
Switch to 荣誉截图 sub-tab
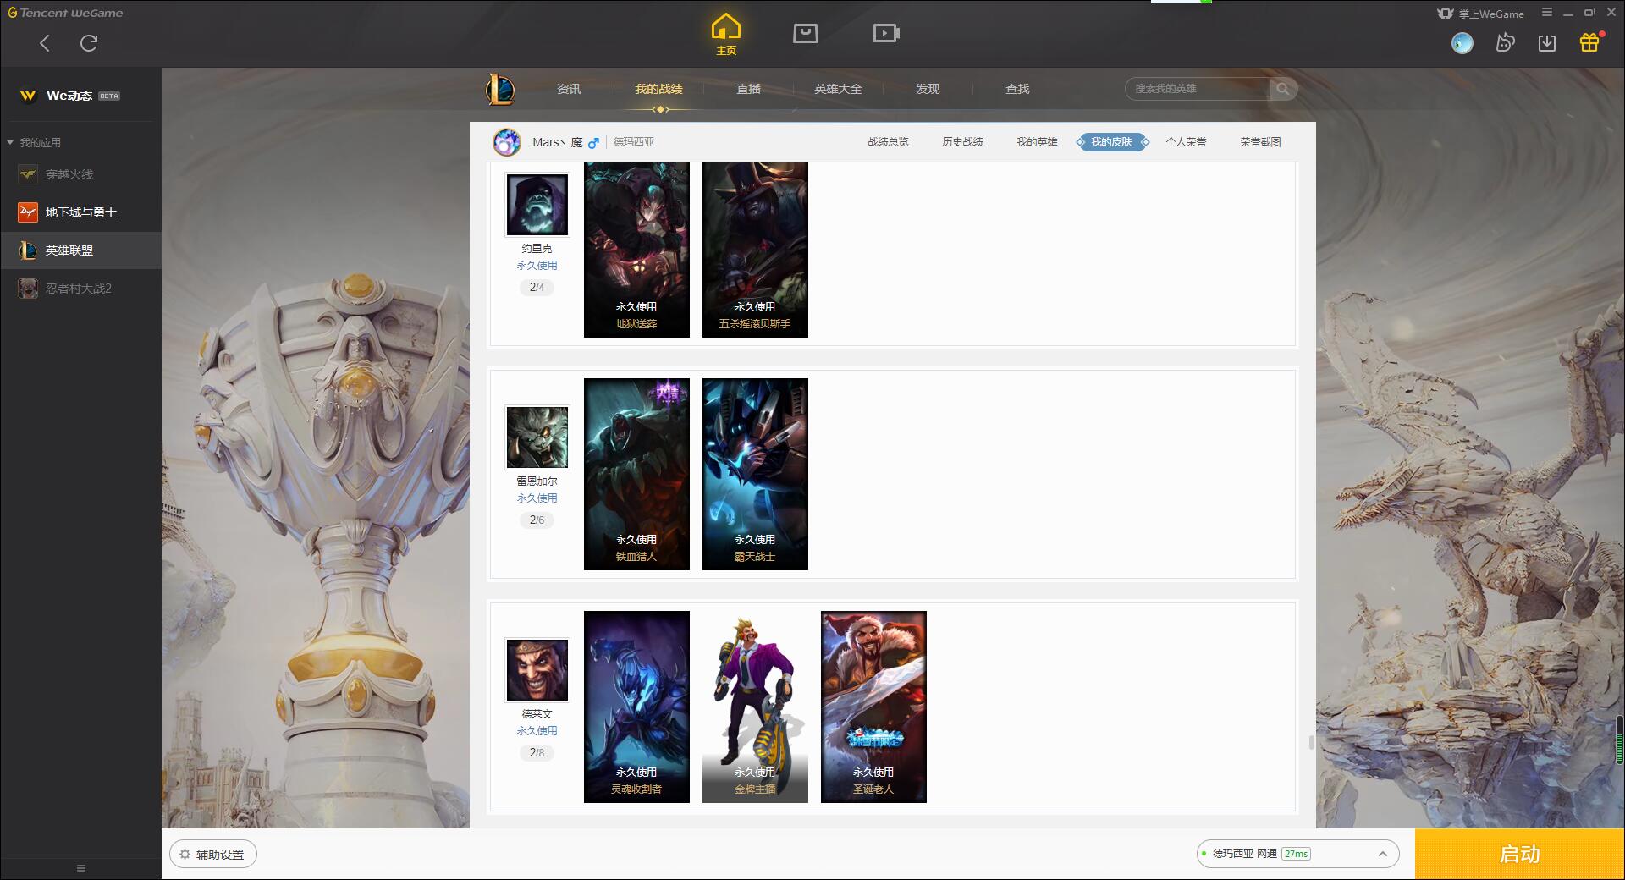[1260, 142]
